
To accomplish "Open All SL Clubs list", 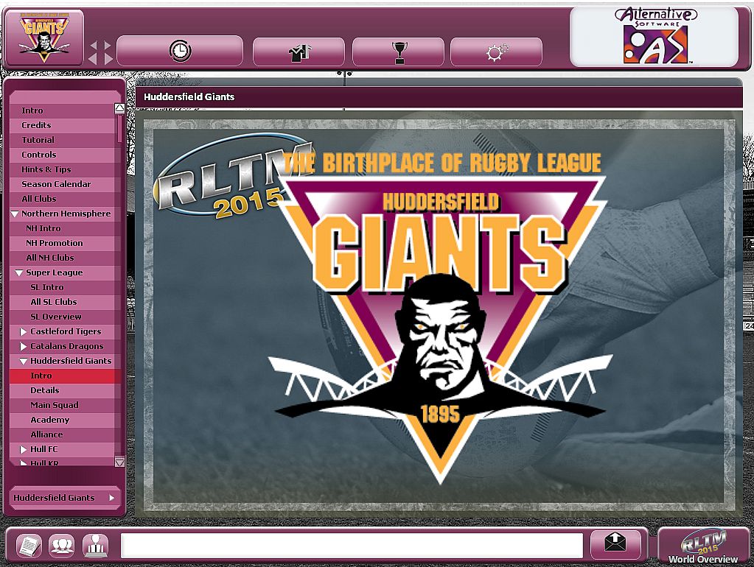I will click(x=62, y=302).
